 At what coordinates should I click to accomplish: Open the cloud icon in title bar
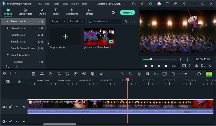point(134,4)
